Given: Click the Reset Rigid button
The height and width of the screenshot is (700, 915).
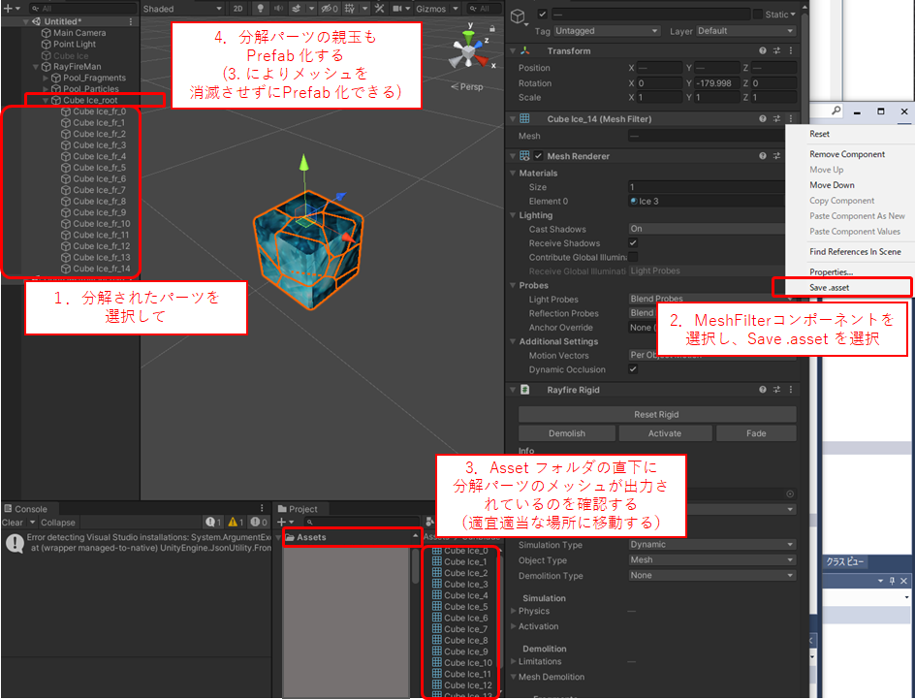Looking at the screenshot, I should (x=657, y=415).
